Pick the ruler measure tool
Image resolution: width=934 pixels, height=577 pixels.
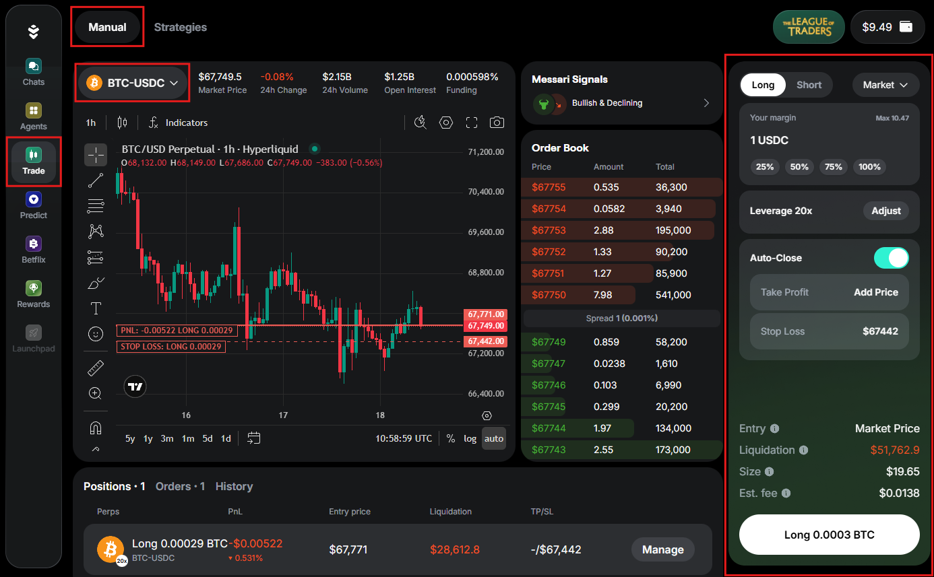click(x=96, y=368)
